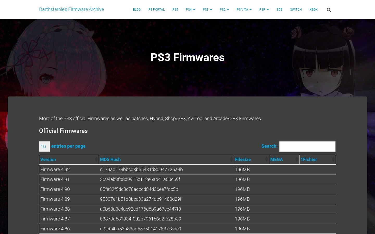Click the Version column header label
The height and width of the screenshot is (234, 375).
pos(48,159)
